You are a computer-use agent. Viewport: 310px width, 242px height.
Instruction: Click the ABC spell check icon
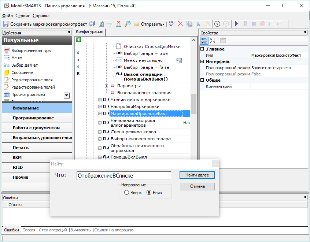pos(171,24)
